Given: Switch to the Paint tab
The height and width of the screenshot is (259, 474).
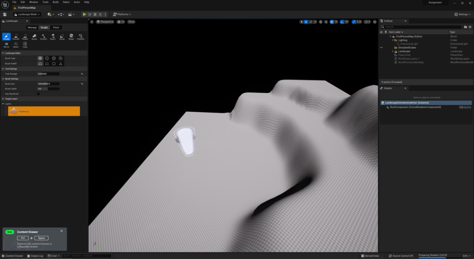Looking at the screenshot, I should (56, 28).
